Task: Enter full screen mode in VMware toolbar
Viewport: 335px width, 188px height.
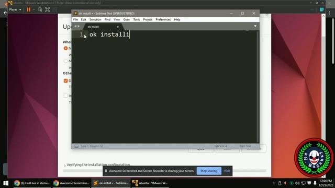Action: click(x=47, y=9)
